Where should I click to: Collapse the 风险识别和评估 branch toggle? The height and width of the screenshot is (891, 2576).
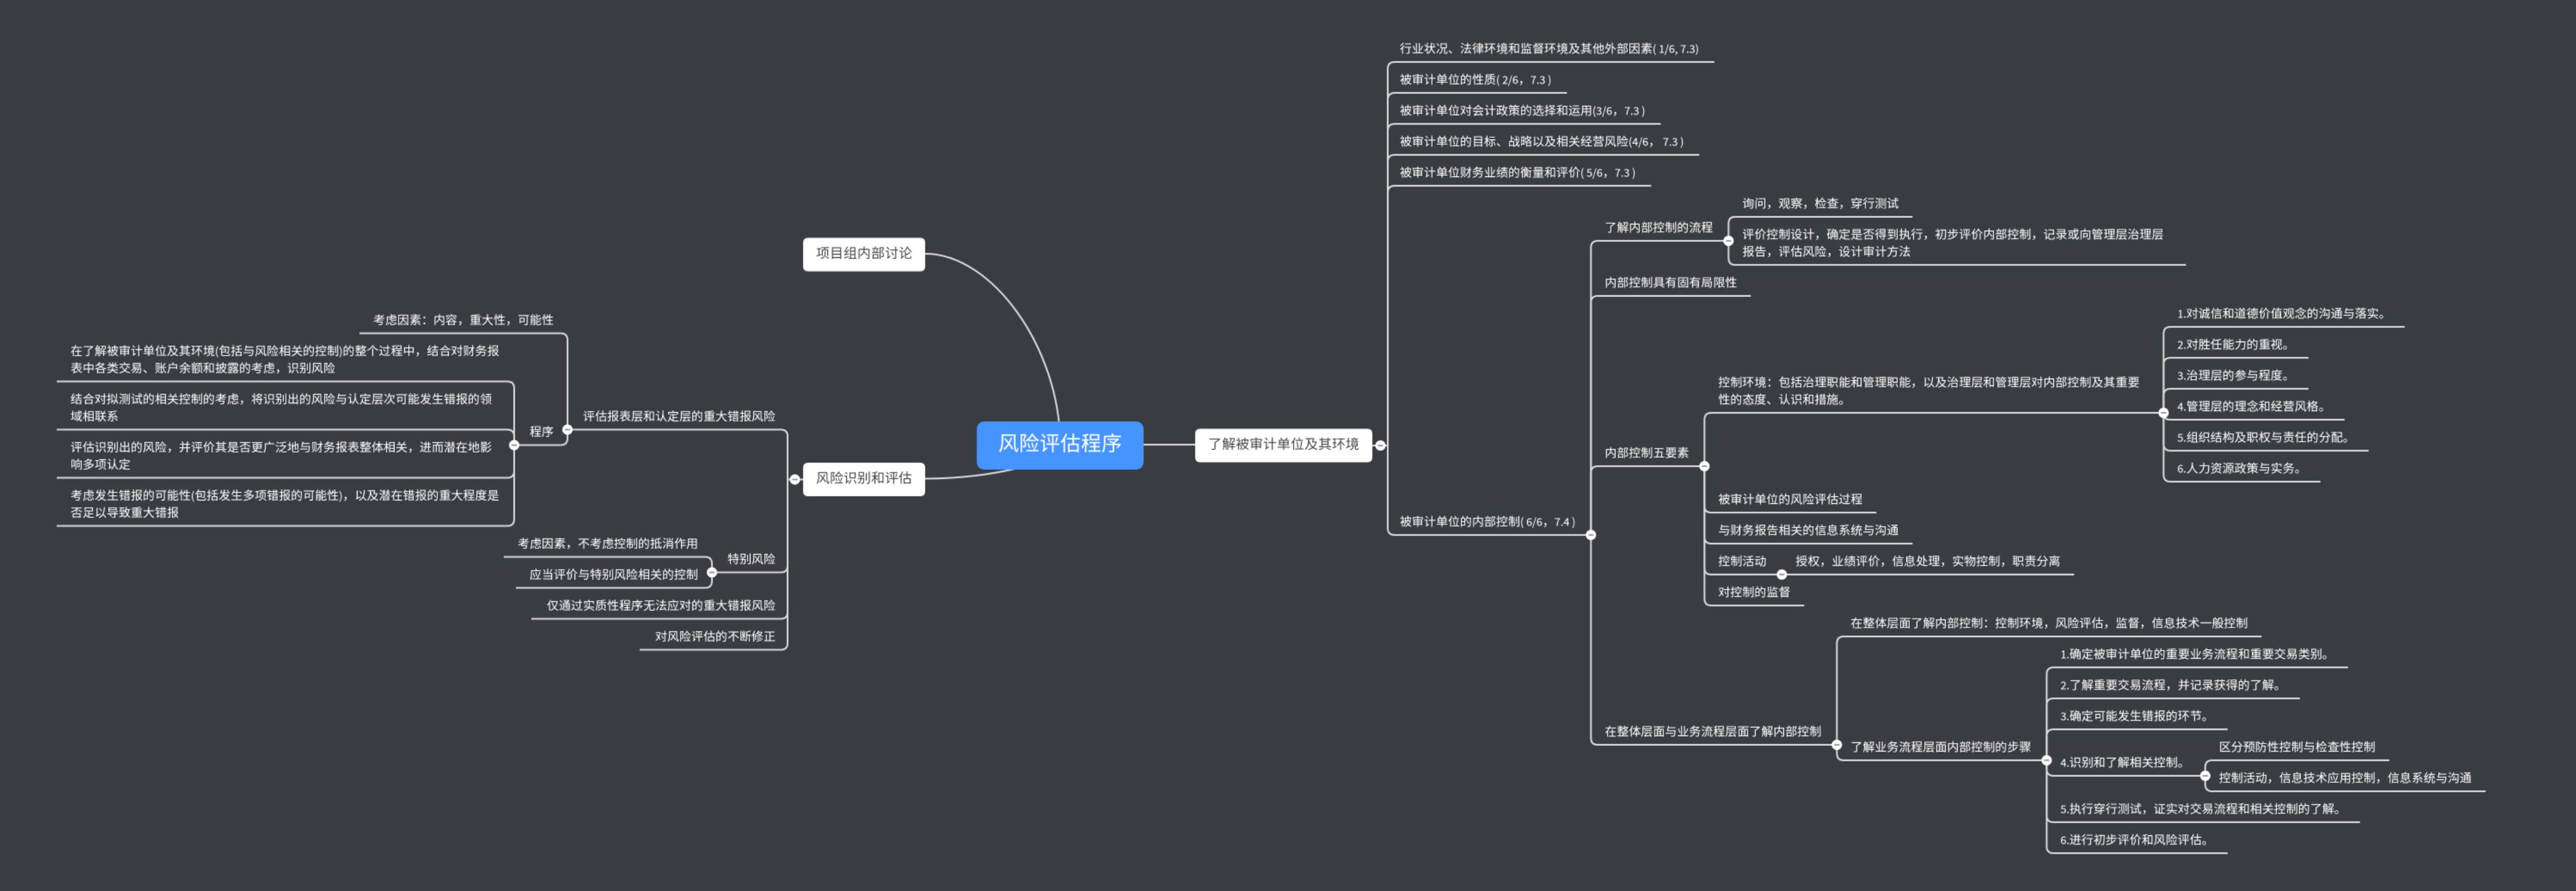795,479
